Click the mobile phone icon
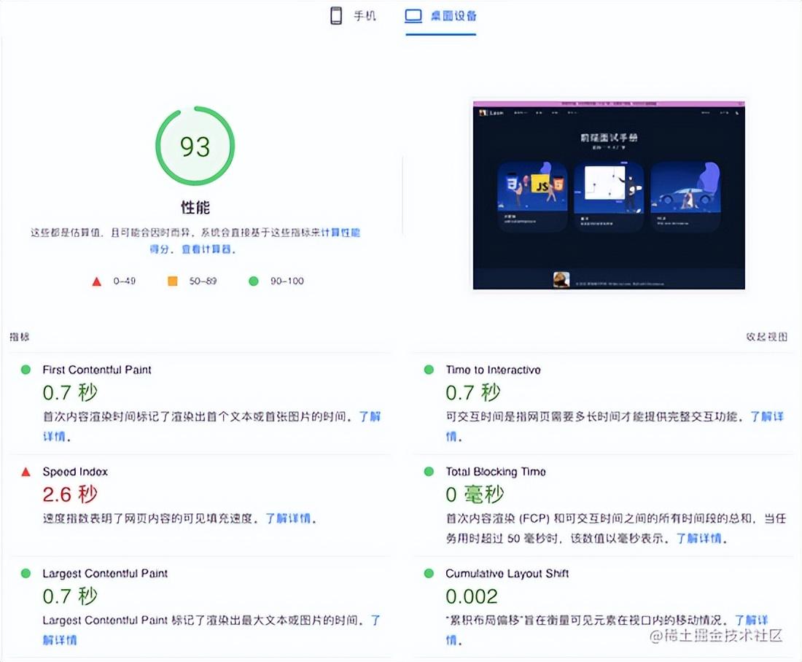 336,16
